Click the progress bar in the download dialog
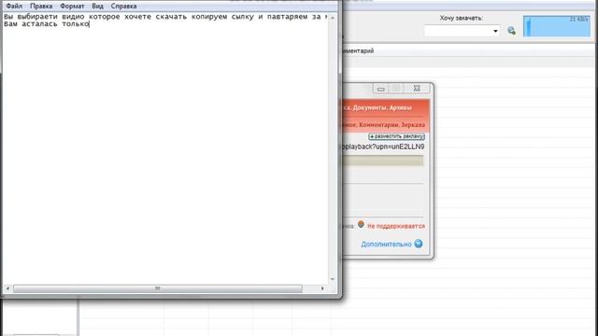 click(x=383, y=161)
